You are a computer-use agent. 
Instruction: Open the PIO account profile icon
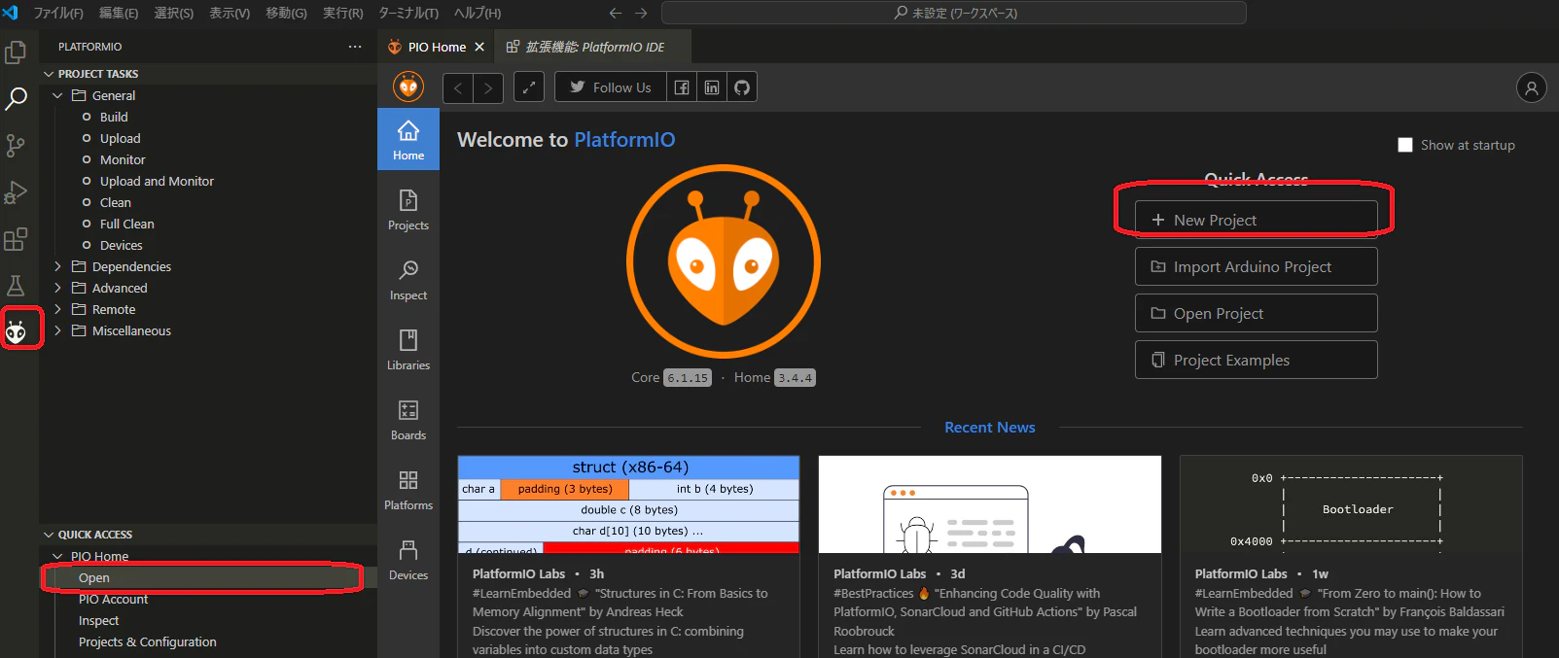point(1532,87)
